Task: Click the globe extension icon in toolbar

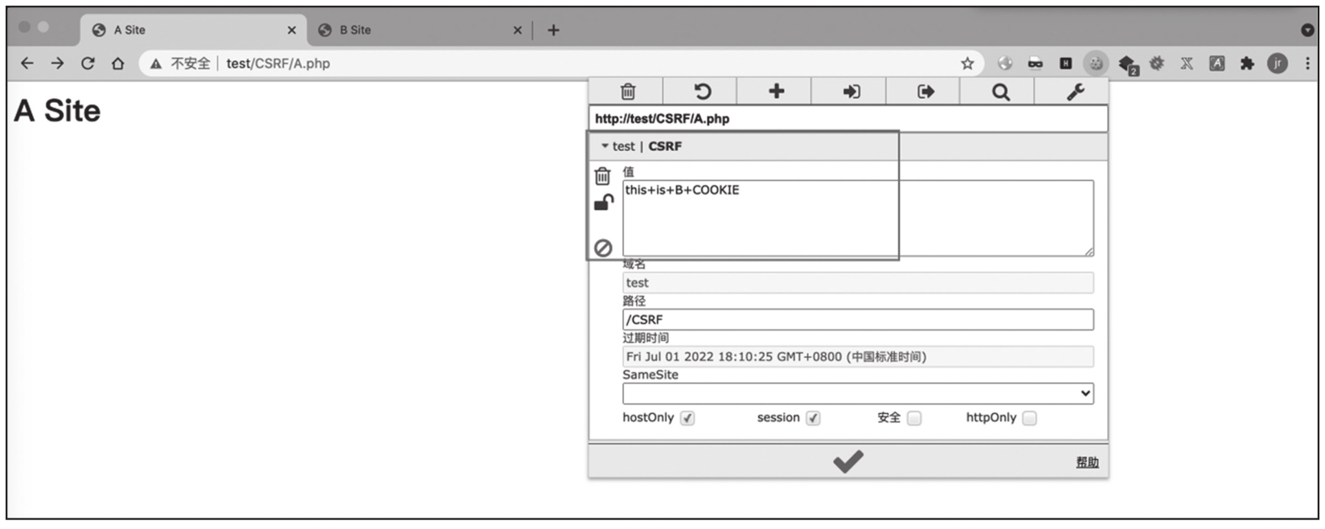Action: (x=1005, y=63)
